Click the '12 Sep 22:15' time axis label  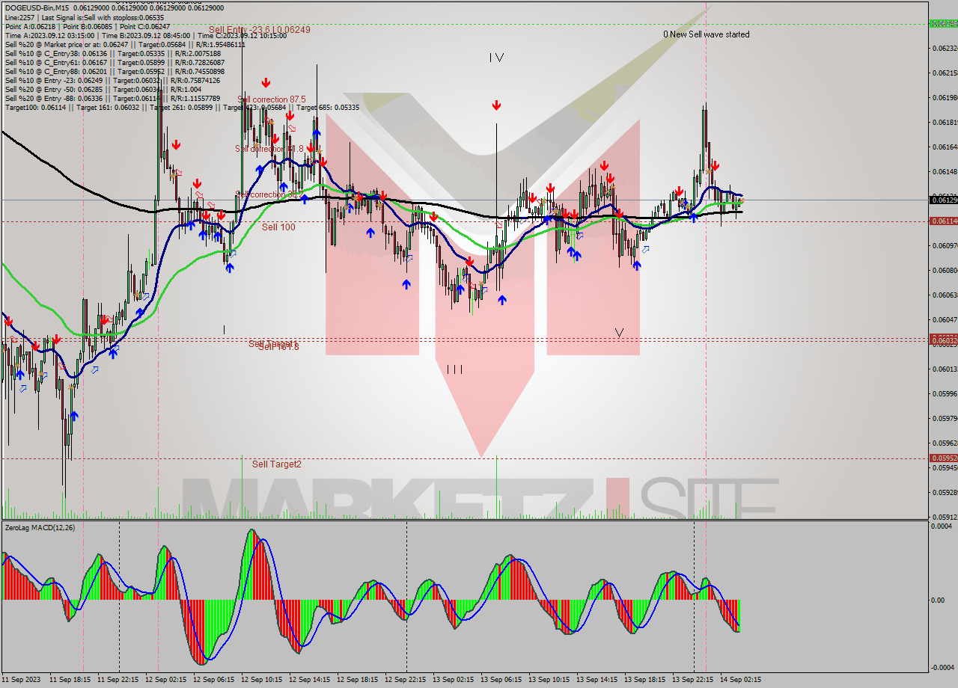[406, 680]
